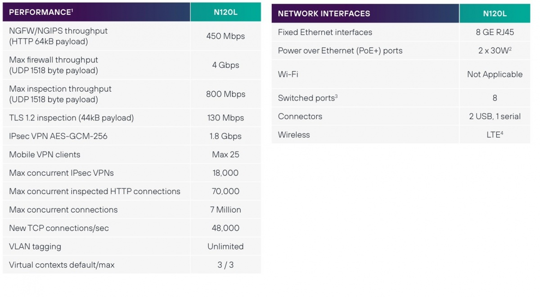Screen dimensions: 540x297
Task: Click the 18,000 concurrent IPsec VPNs value
Action: pyautogui.click(x=225, y=173)
